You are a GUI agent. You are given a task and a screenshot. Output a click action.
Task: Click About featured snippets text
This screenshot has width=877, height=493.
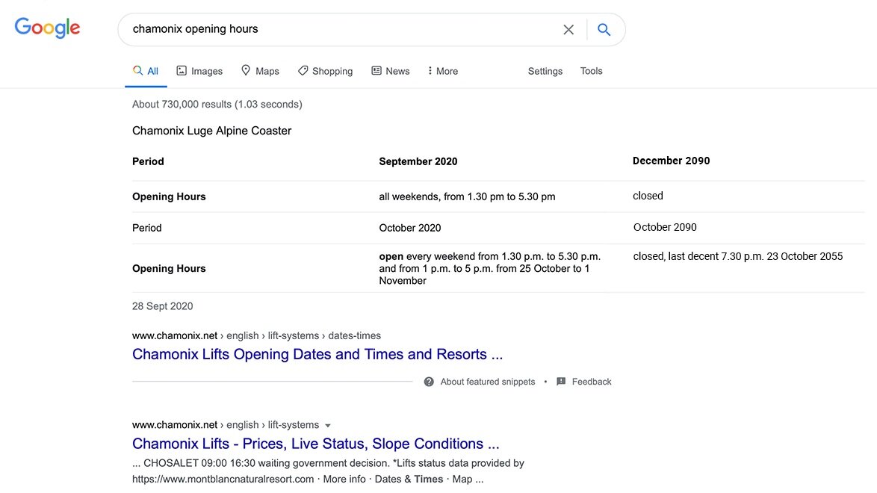coord(487,381)
